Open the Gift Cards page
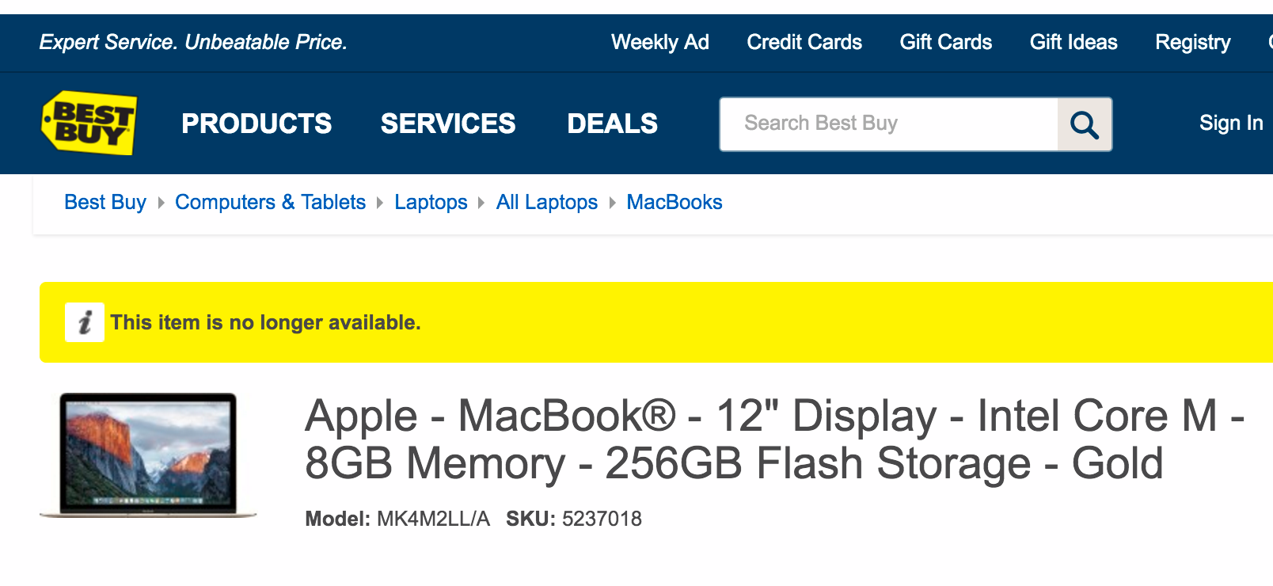This screenshot has height=586, width=1273. coord(945,43)
